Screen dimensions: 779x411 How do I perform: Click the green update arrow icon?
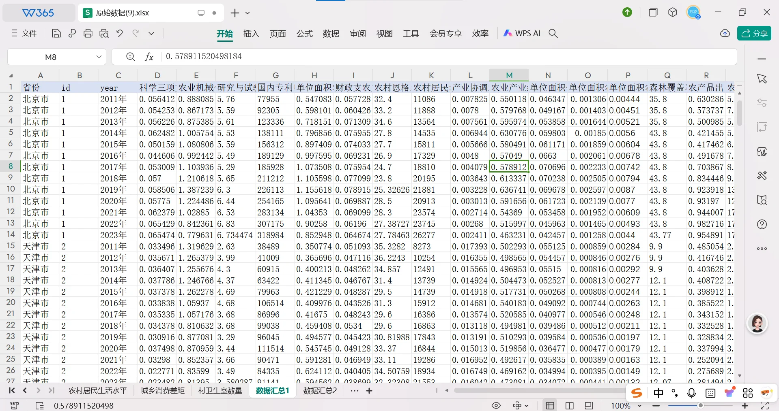(627, 13)
